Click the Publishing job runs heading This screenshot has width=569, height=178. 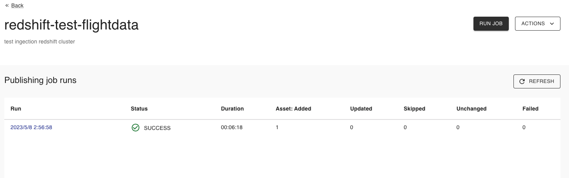pyautogui.click(x=40, y=80)
